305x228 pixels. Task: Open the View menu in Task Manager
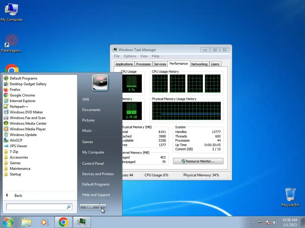(144, 56)
